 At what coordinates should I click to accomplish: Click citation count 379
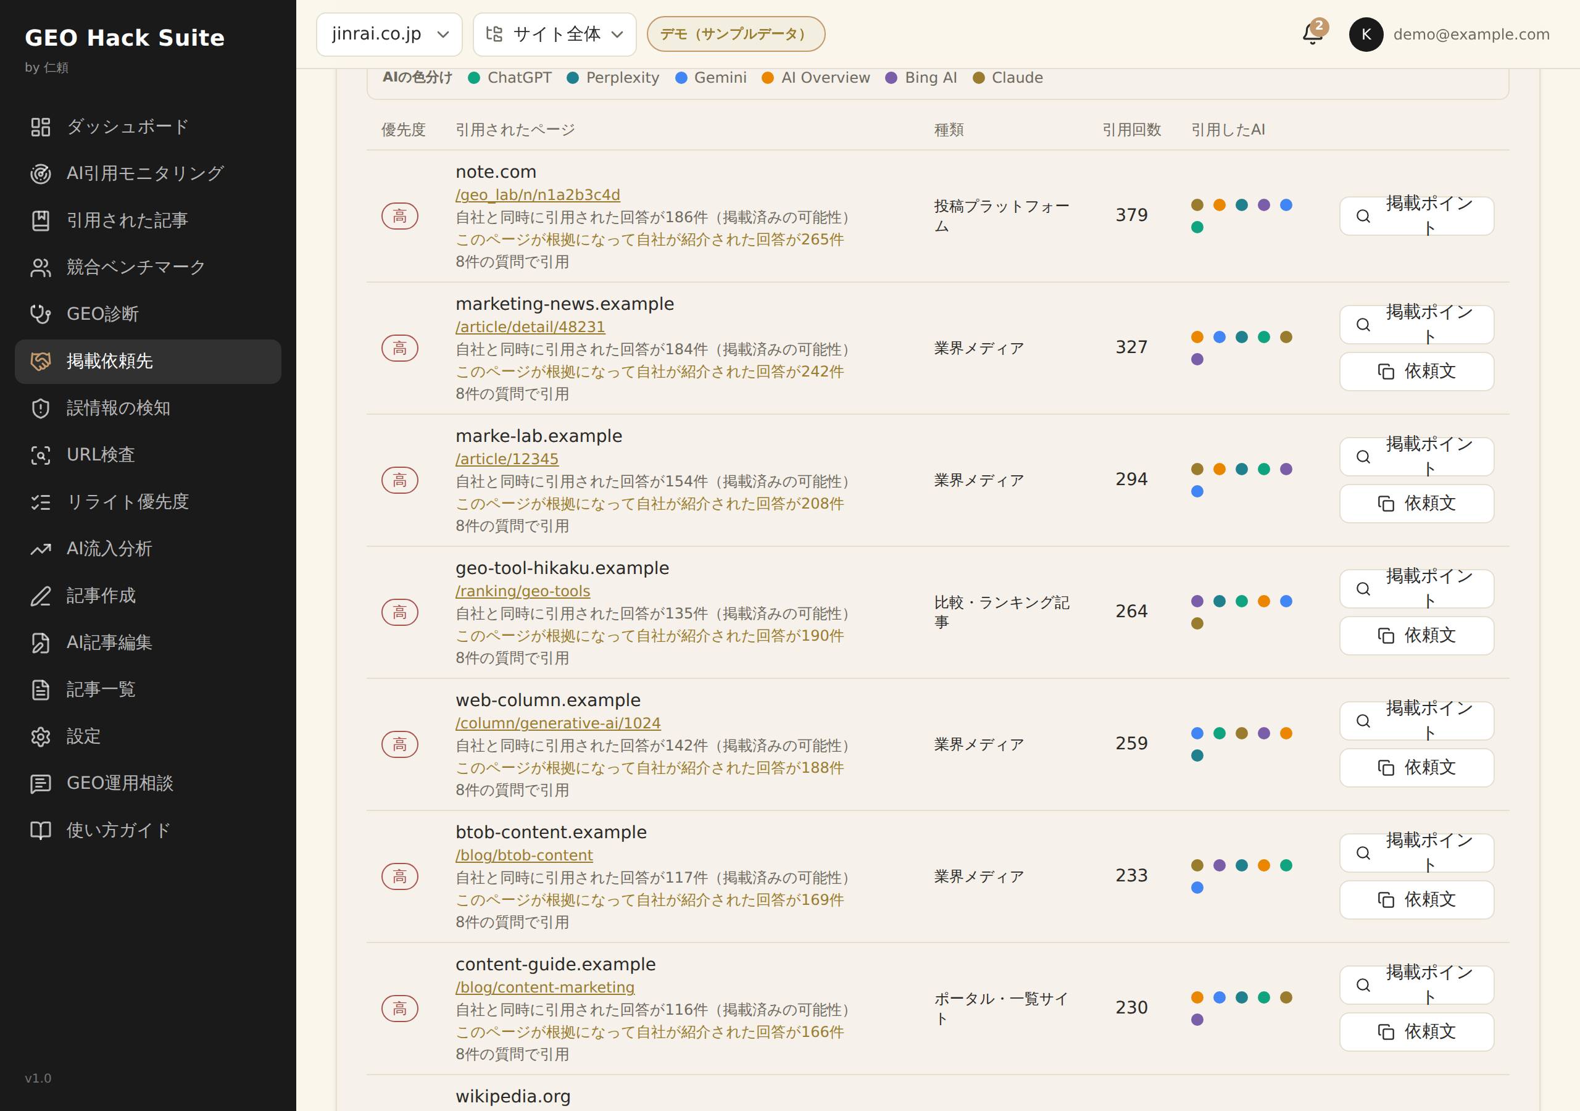[1131, 215]
